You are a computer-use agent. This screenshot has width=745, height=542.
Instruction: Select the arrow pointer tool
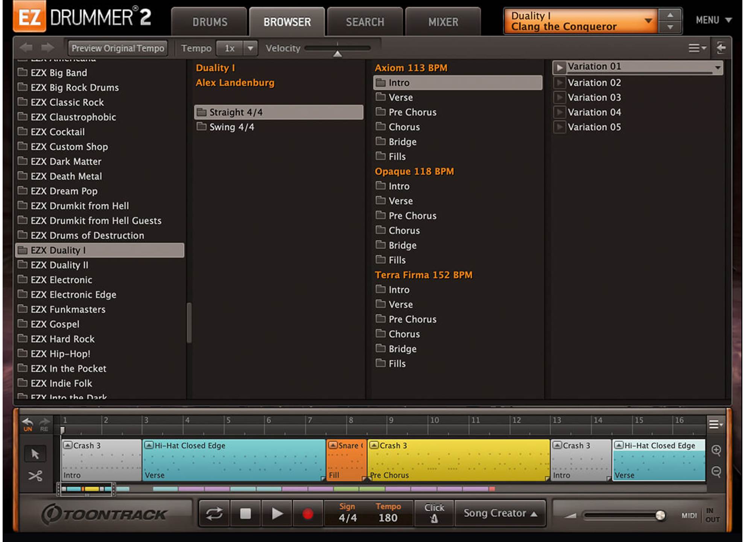click(35, 454)
